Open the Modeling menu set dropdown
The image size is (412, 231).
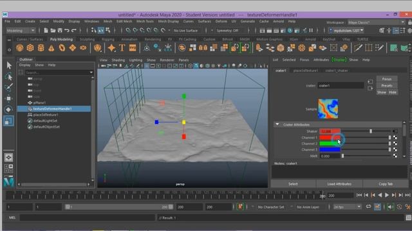pyautogui.click(x=21, y=30)
